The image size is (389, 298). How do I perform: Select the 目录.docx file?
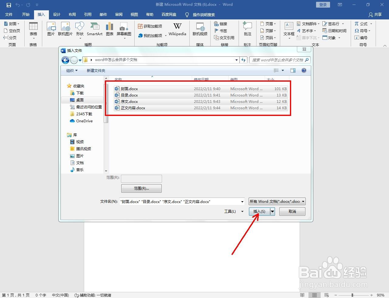tap(201, 95)
